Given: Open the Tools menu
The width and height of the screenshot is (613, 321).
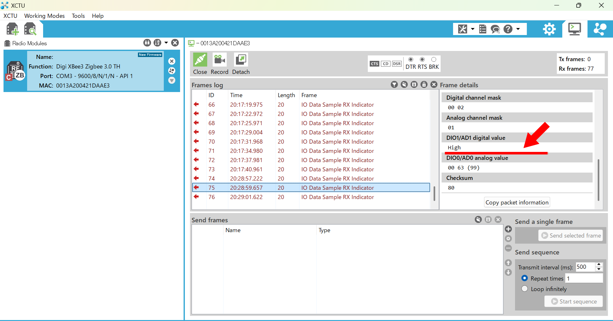Looking at the screenshot, I should pyautogui.click(x=78, y=16).
